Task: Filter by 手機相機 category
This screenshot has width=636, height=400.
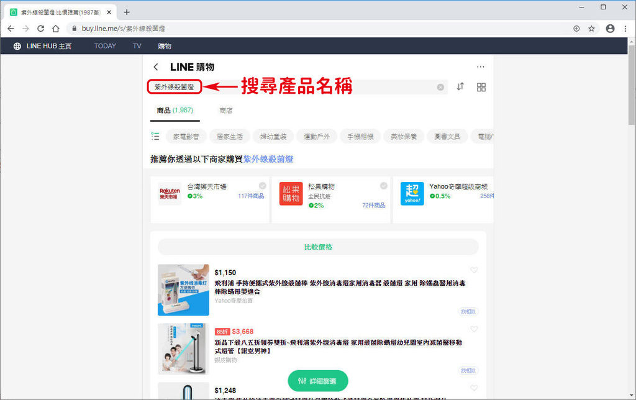Action: pos(360,136)
